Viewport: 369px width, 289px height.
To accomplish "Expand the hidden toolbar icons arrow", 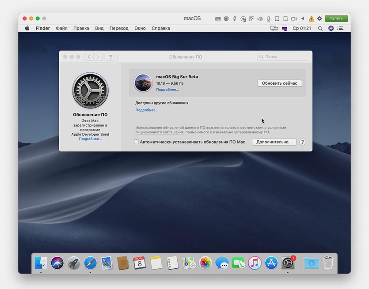I will [x=303, y=19].
